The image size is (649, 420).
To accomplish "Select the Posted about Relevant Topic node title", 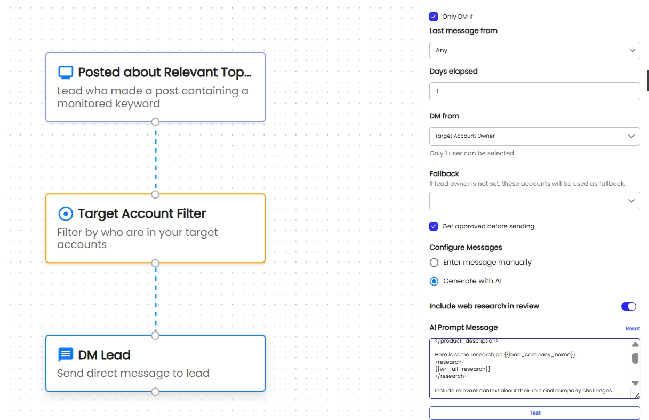I will coord(164,73).
